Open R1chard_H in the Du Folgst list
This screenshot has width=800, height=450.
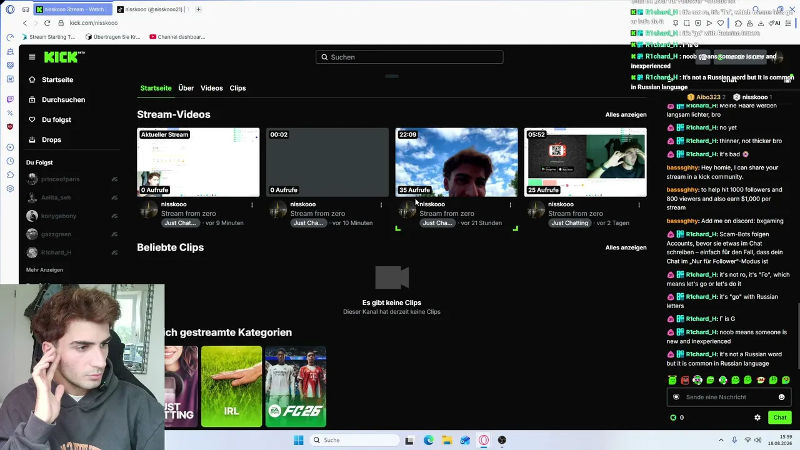tap(56, 252)
